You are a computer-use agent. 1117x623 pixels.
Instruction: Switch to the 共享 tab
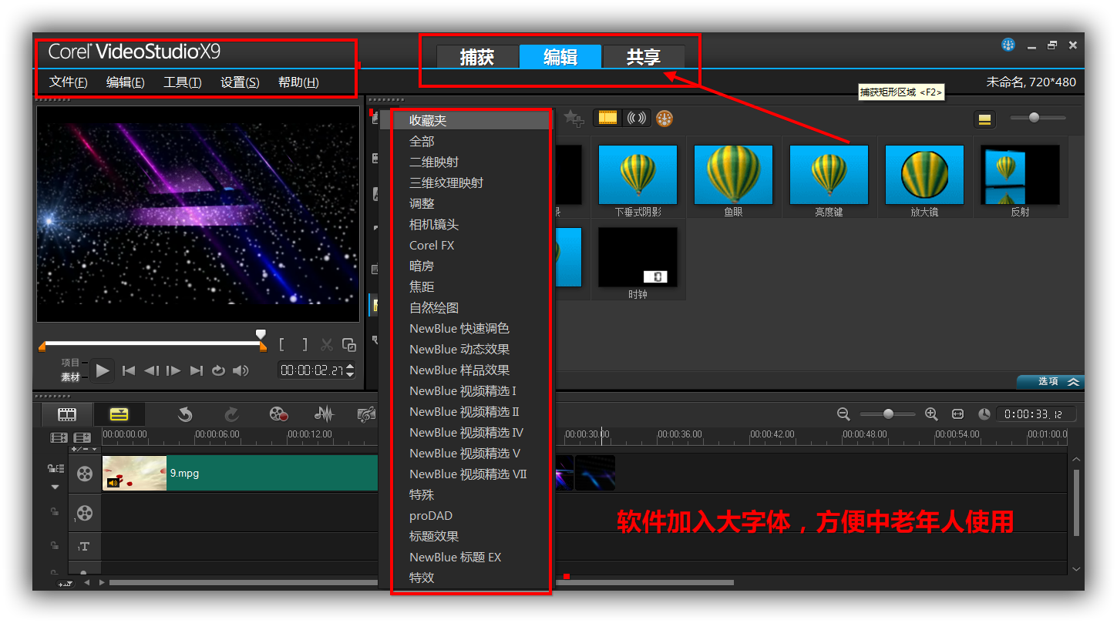click(x=643, y=57)
